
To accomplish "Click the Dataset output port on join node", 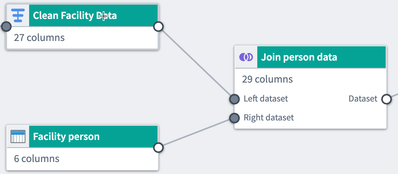I will click(x=387, y=99).
